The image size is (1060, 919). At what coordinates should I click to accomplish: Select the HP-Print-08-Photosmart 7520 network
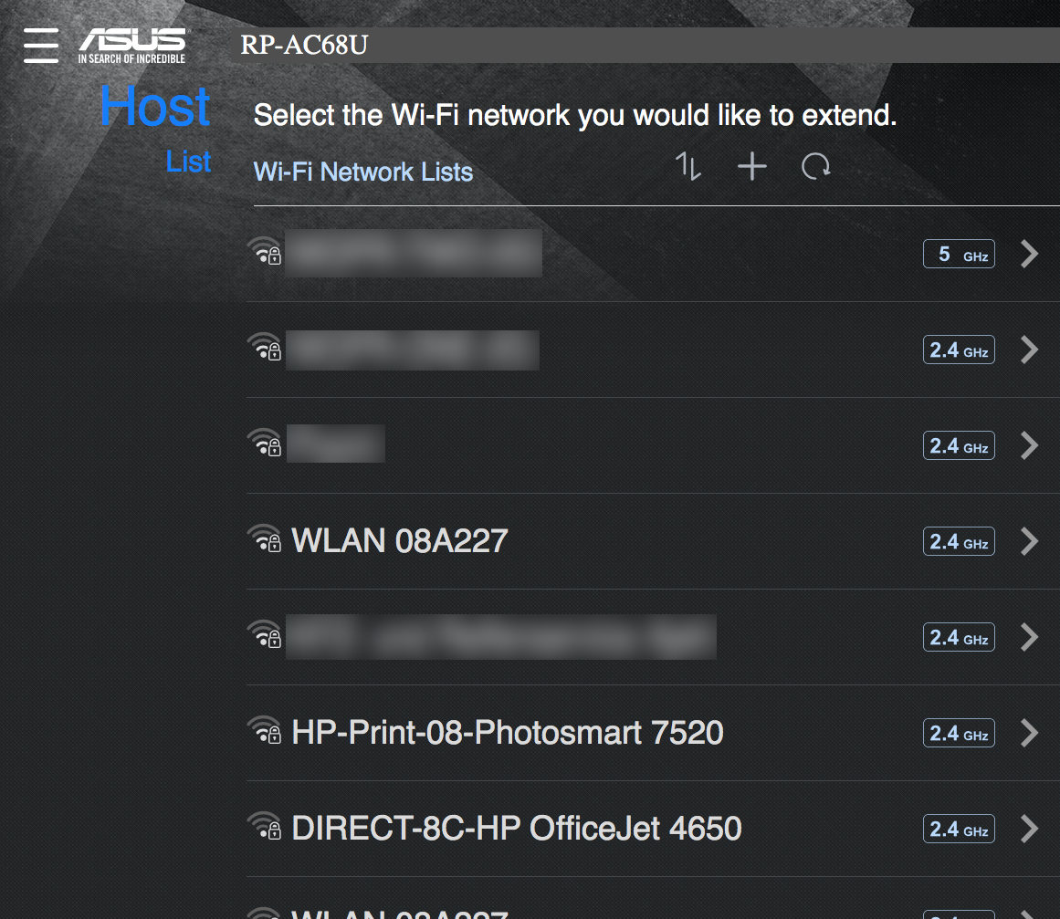[507, 733]
